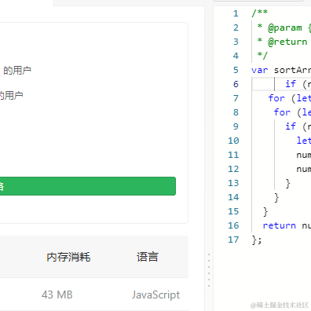Click line number 8 in editor
The height and width of the screenshot is (311, 311).
pos(236,112)
